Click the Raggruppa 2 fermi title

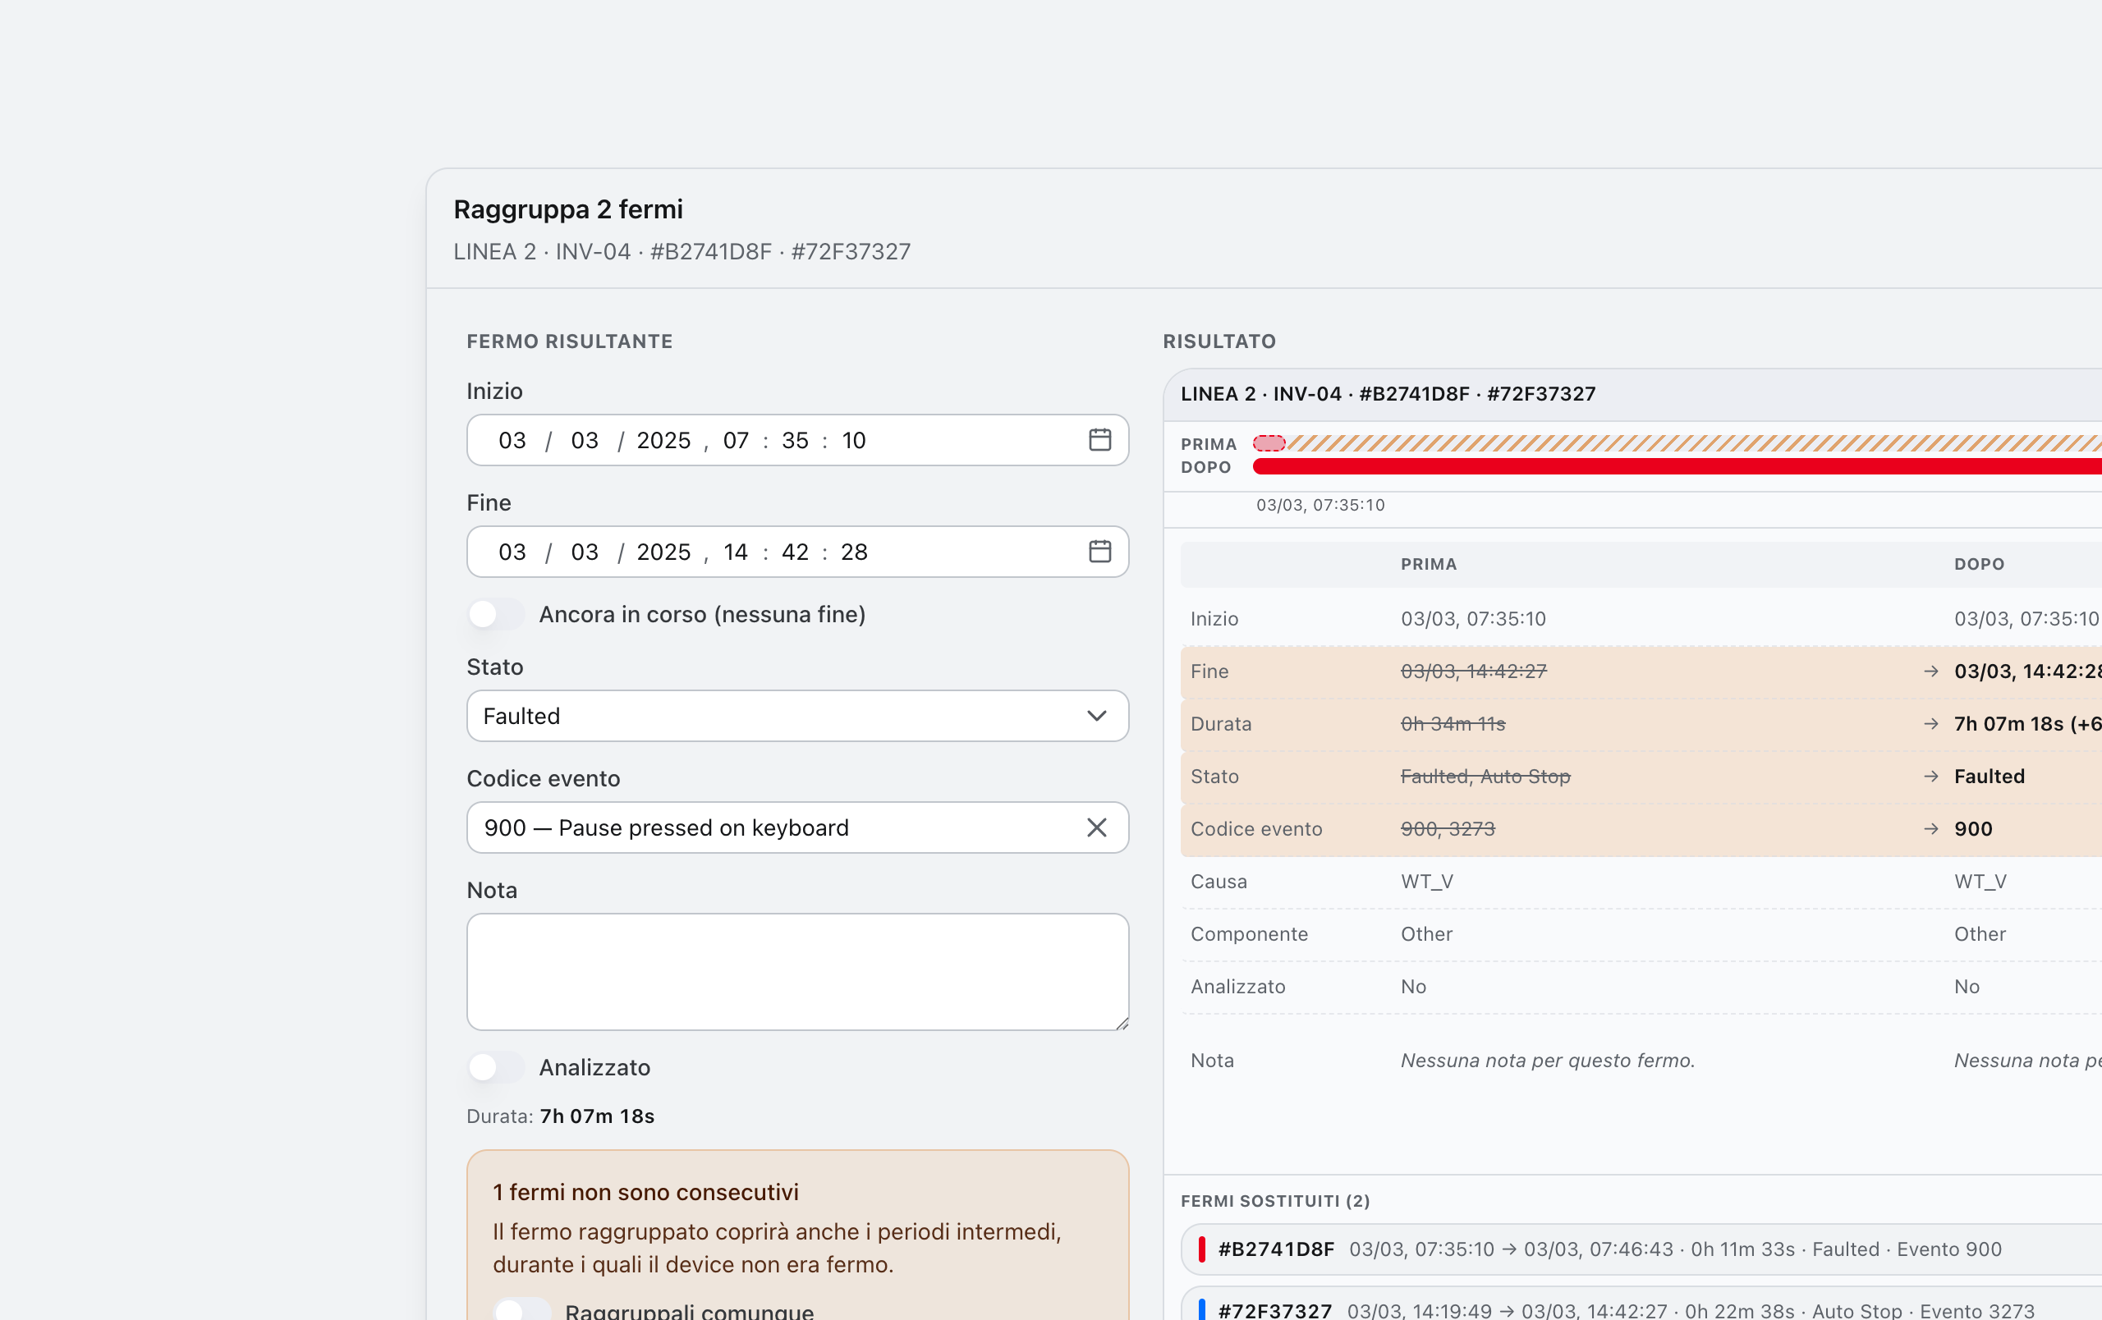click(x=568, y=209)
